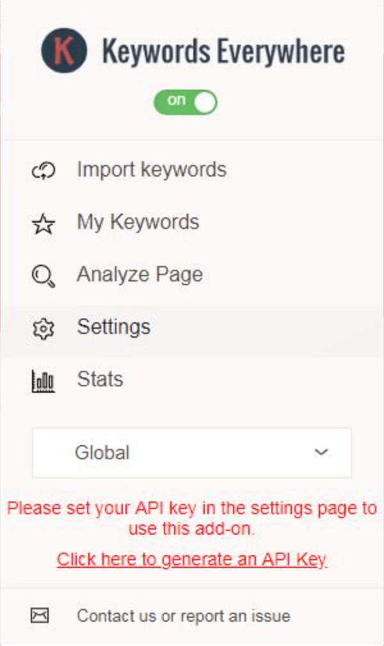Turn off the green on switch
The height and width of the screenshot is (646, 384).
tap(185, 102)
